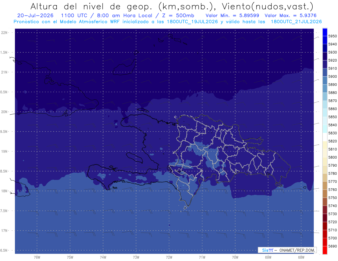This screenshot has height=261, width=338.
Task: Click the 76W longitude label
Action: click(x=37, y=257)
